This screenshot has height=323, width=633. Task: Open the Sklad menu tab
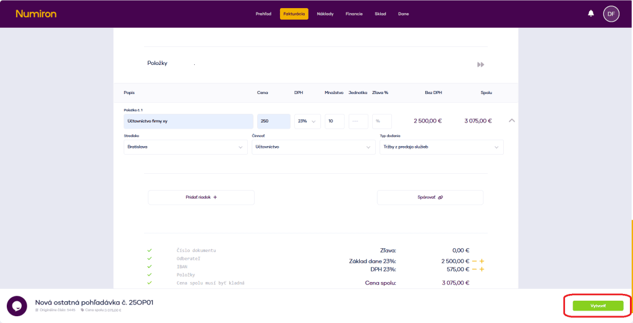(380, 14)
